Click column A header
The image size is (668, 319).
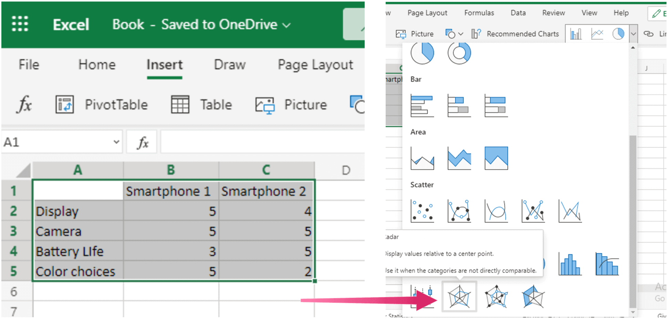[x=78, y=170]
